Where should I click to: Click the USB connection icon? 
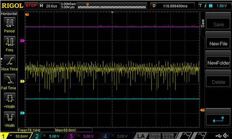click(219, 136)
